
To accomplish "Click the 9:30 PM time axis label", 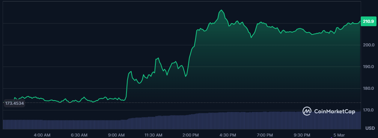I will 302,135.
